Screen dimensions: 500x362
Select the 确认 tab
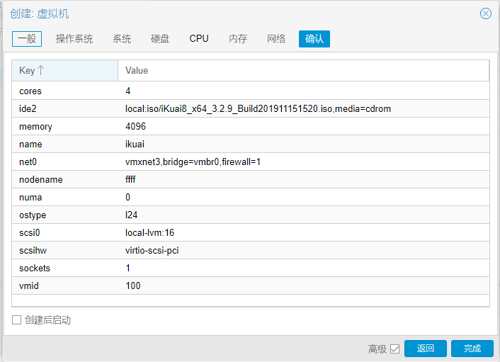[x=314, y=39]
